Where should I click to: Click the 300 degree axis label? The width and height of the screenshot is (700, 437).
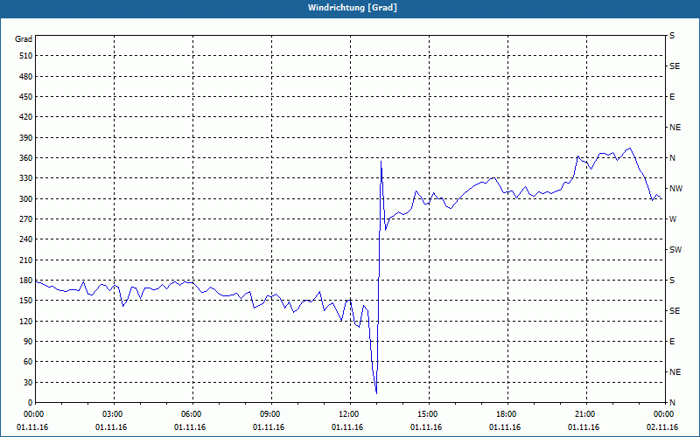pyautogui.click(x=26, y=199)
